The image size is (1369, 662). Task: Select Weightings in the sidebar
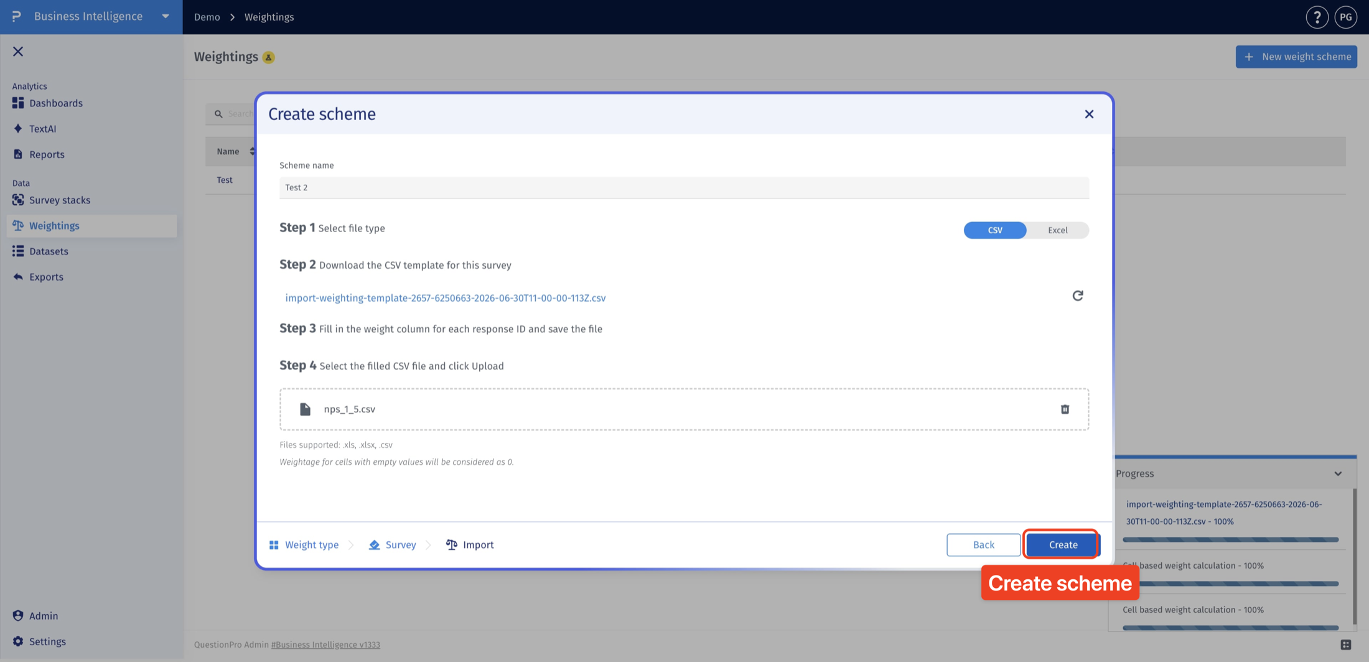click(91, 226)
